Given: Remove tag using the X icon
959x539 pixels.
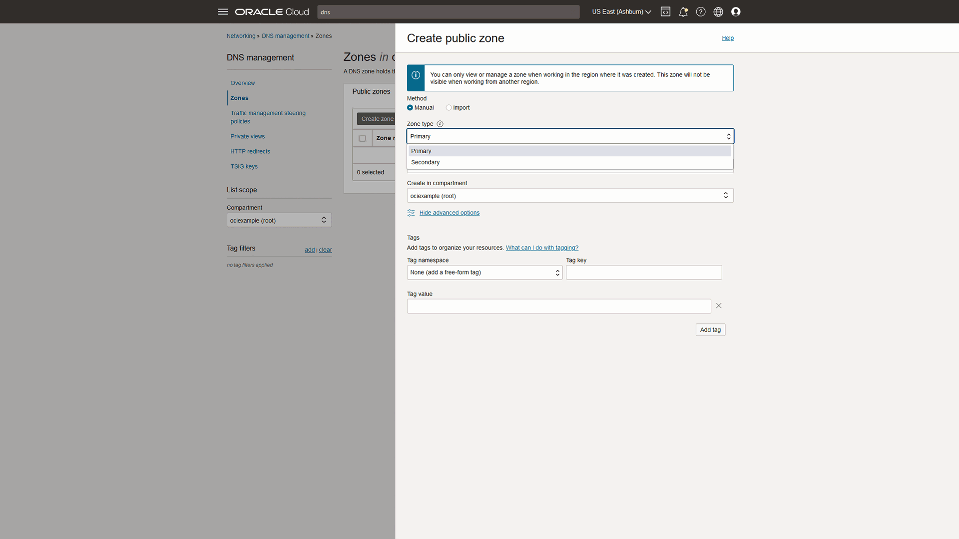Looking at the screenshot, I should click(719, 305).
